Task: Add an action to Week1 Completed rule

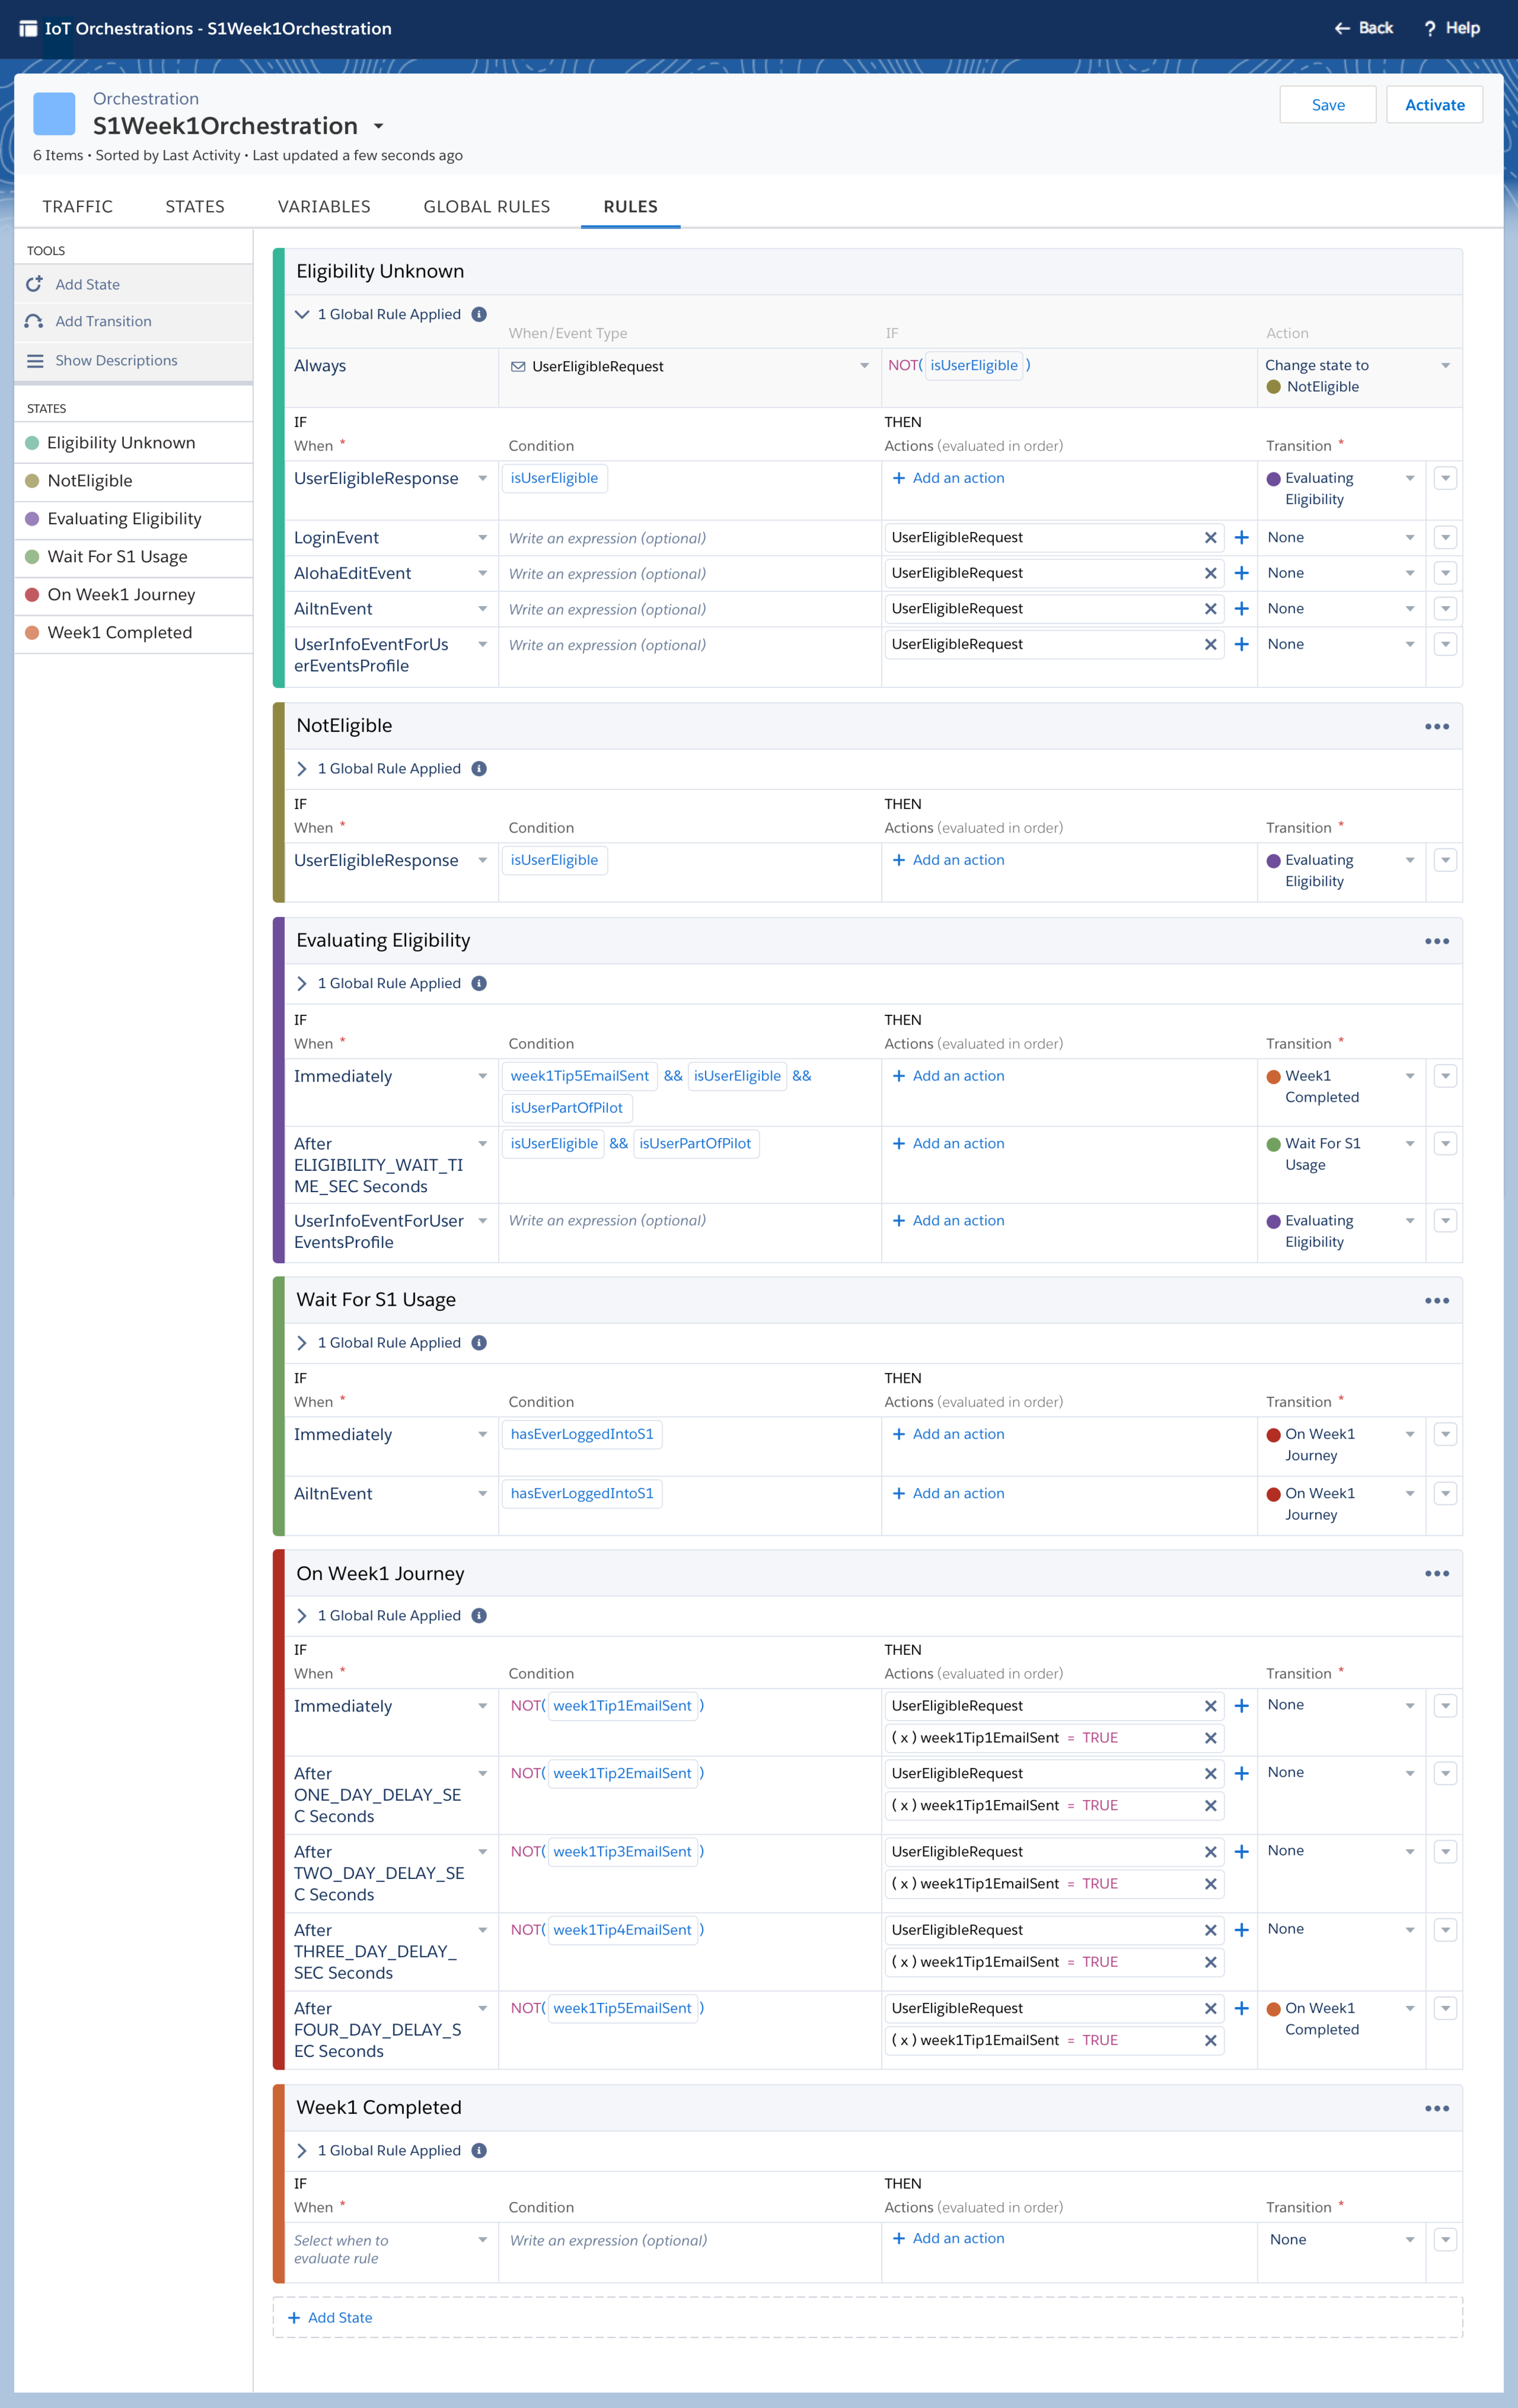Action: 948,2239
